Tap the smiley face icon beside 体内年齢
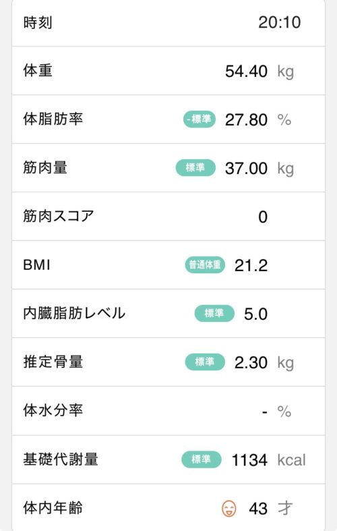Screen dimensions: 337x531 tap(229, 508)
